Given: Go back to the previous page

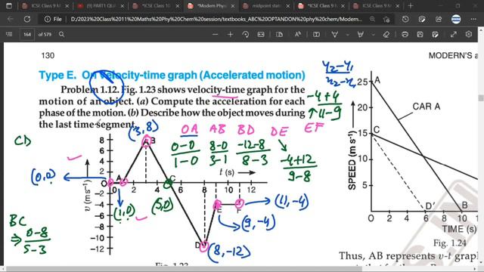Looking at the screenshot, I should [x=11, y=19].
